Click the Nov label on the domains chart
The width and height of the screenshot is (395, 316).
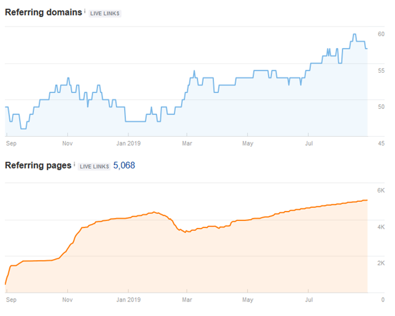coord(68,143)
